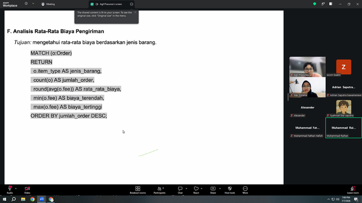Open the Windows notification center
362x203 pixels.
pos(356,199)
